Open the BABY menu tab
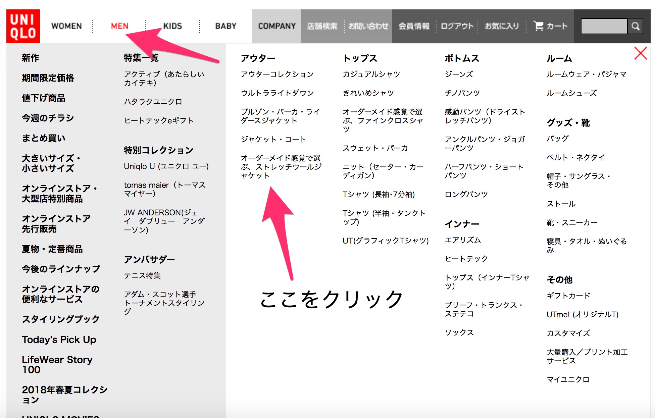 [226, 26]
